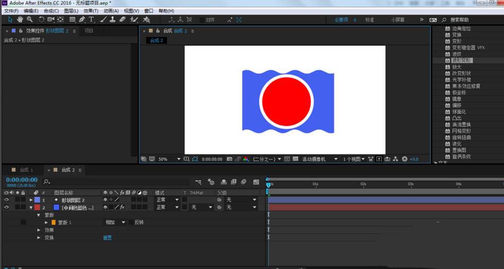
Task: Switch to the 合成 1 timeline tab
Action: [x=26, y=170]
